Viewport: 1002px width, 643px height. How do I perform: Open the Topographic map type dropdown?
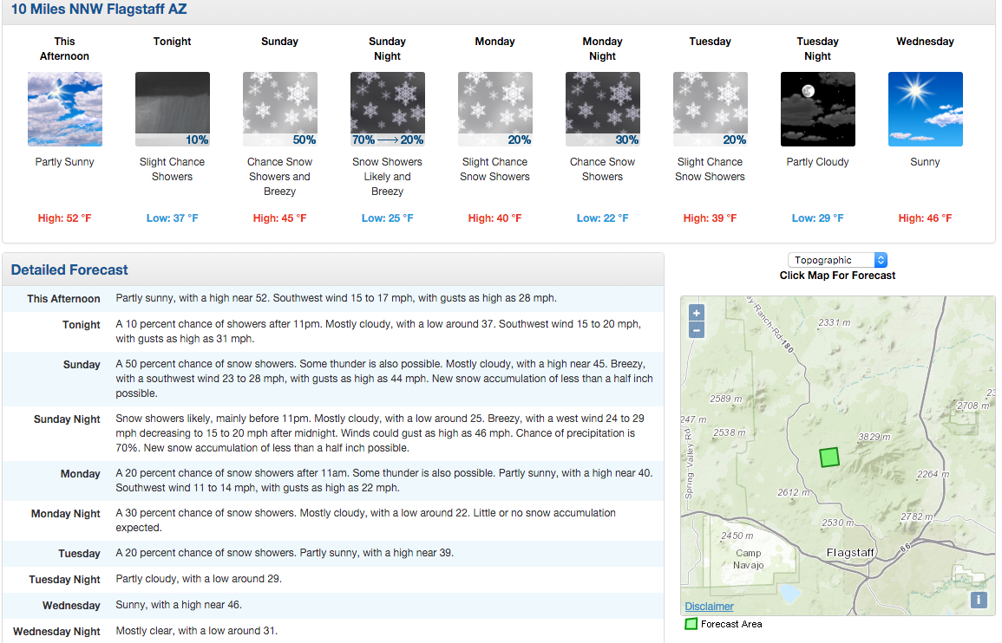point(837,260)
